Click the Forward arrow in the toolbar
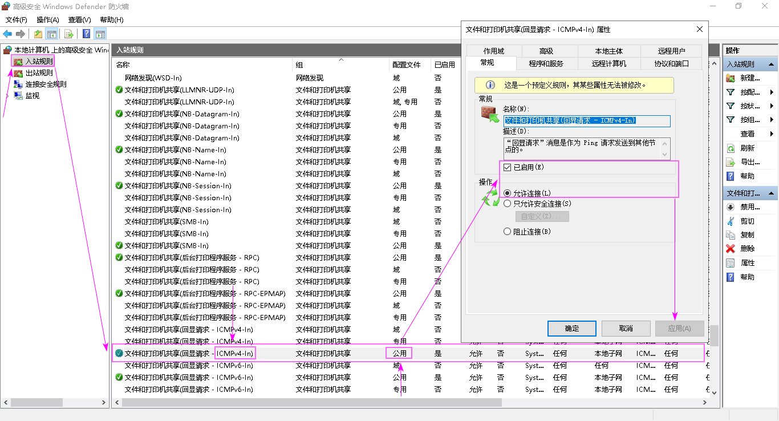Viewport: 779px width, 421px height. click(x=21, y=34)
